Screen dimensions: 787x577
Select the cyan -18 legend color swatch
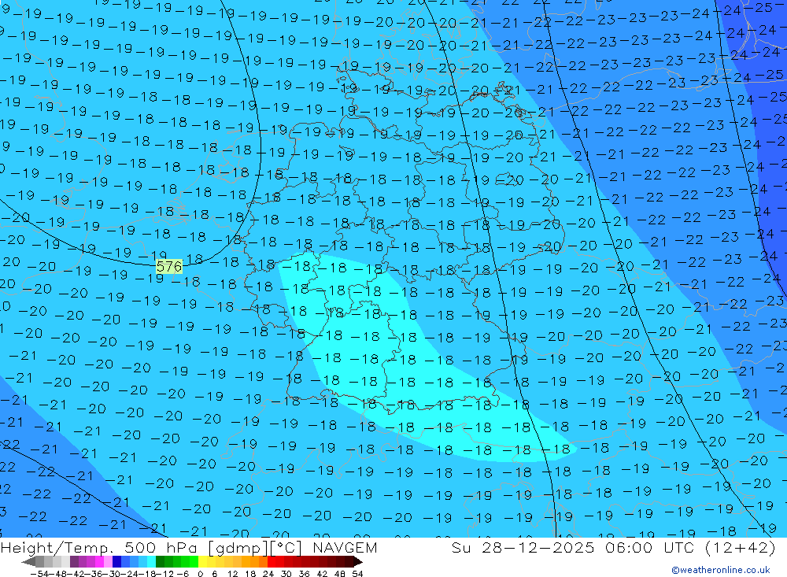tap(151, 561)
